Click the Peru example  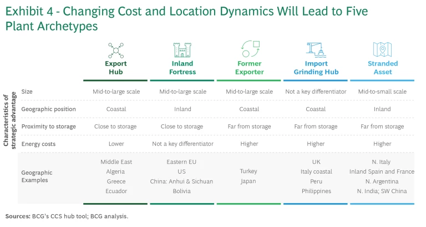point(316,181)
